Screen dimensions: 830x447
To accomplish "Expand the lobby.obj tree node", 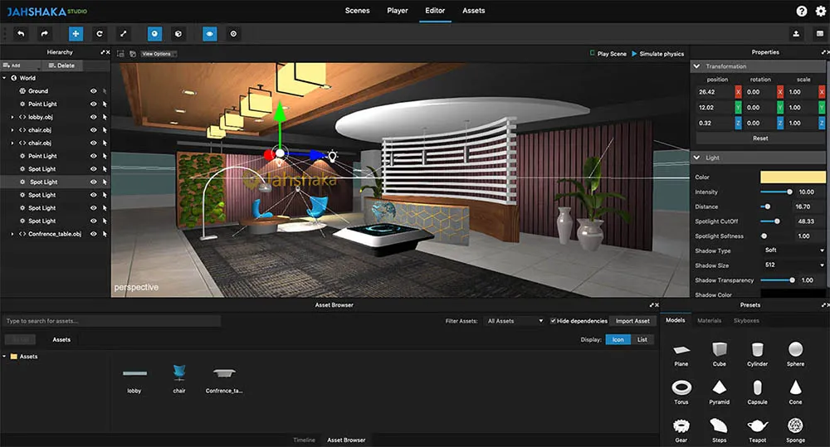I will pos(12,117).
